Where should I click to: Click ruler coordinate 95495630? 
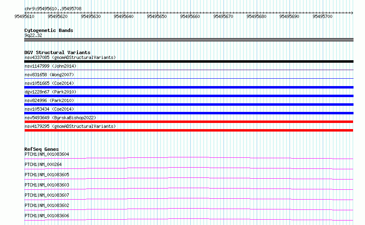click(x=91, y=16)
